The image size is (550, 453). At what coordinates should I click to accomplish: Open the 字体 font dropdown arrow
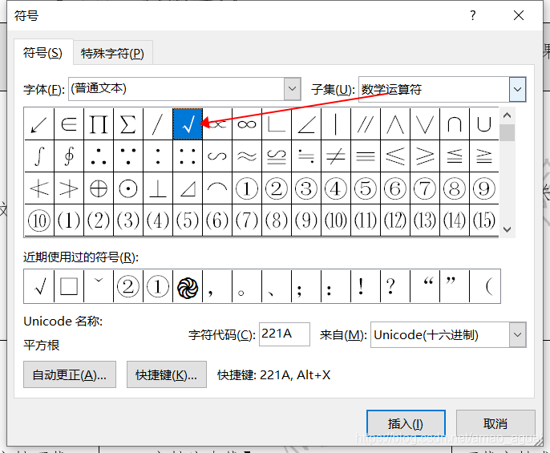293,89
